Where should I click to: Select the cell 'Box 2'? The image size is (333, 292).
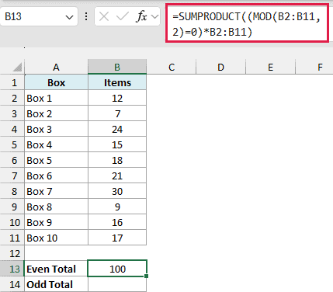(x=56, y=114)
